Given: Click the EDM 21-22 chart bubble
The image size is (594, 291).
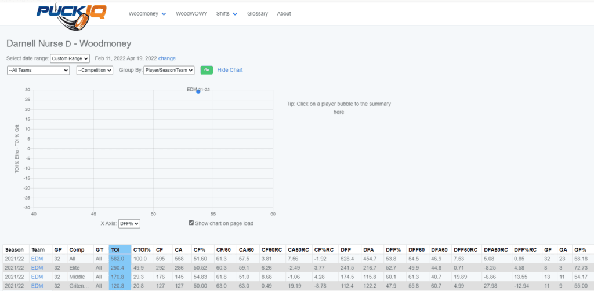Looking at the screenshot, I should [198, 91].
